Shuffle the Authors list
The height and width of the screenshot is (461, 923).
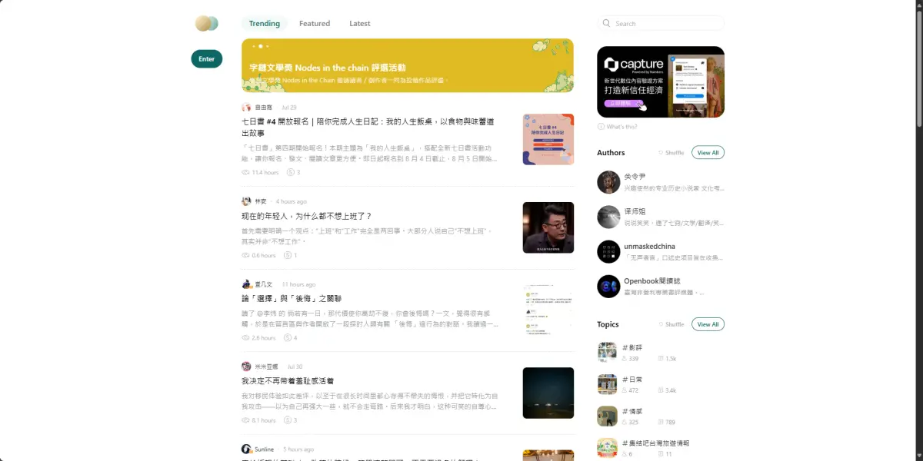[x=671, y=153]
